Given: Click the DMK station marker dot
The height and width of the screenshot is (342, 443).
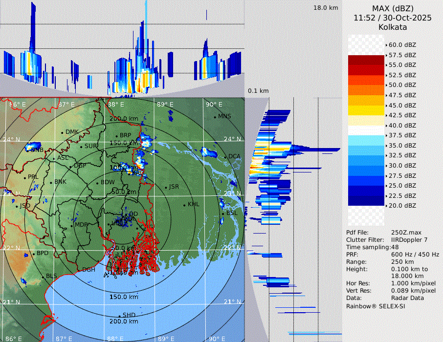Looking at the screenshot, I should pos(62,132).
